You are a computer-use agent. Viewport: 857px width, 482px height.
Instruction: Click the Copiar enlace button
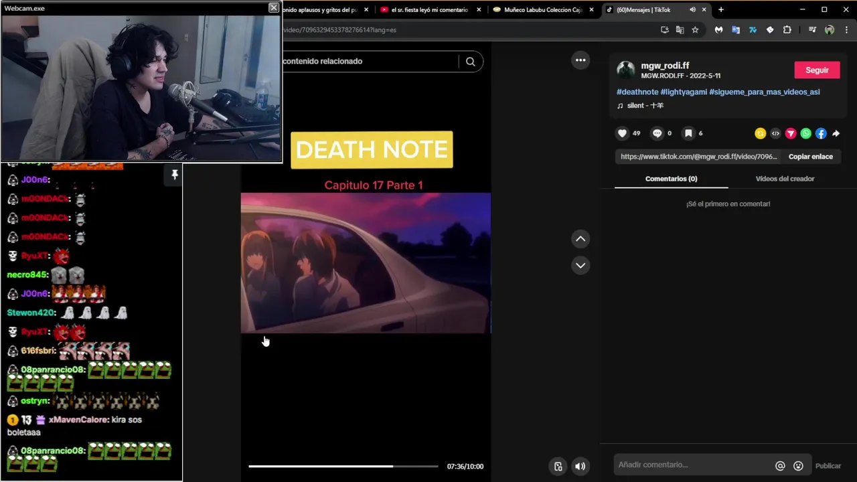[810, 157]
